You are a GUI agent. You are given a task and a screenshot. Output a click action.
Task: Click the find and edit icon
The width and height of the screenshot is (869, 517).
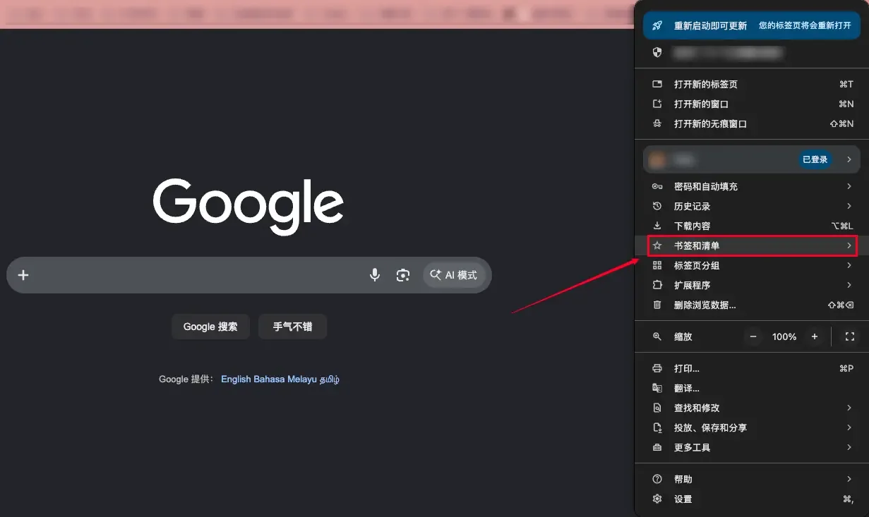[x=657, y=408]
